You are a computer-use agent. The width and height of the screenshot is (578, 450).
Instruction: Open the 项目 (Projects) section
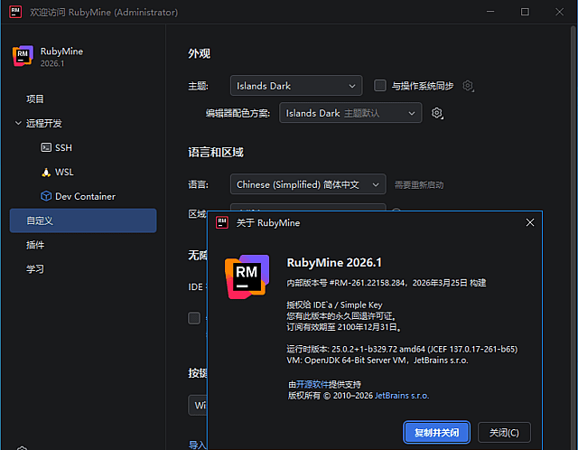pyautogui.click(x=35, y=98)
